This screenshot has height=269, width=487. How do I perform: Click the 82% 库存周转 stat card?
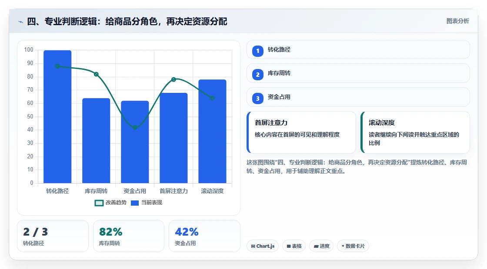point(129,236)
